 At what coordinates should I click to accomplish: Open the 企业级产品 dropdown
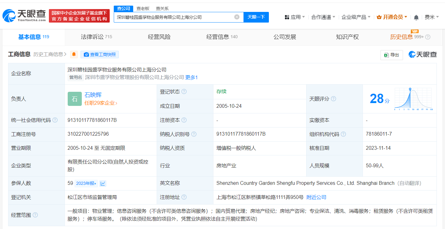(356, 17)
